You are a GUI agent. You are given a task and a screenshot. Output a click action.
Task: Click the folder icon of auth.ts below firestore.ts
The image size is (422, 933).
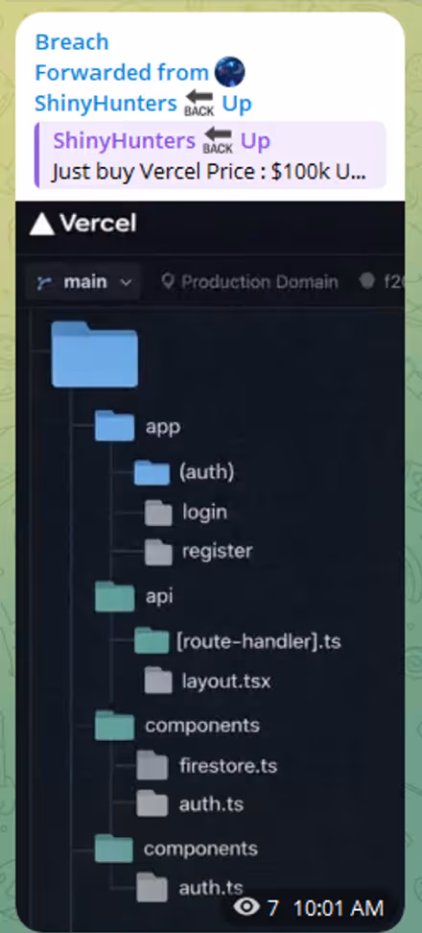[152, 803]
